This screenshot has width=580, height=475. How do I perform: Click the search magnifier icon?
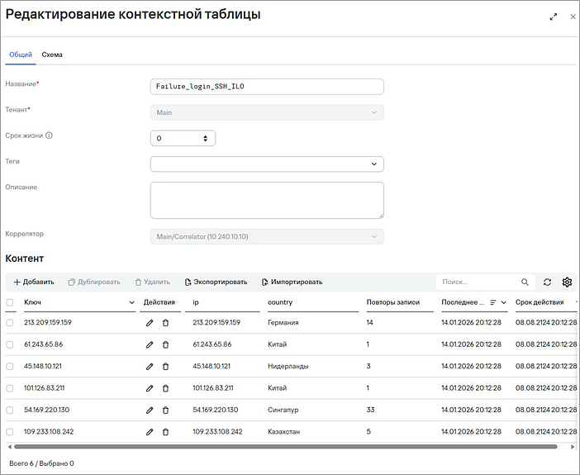pos(525,283)
